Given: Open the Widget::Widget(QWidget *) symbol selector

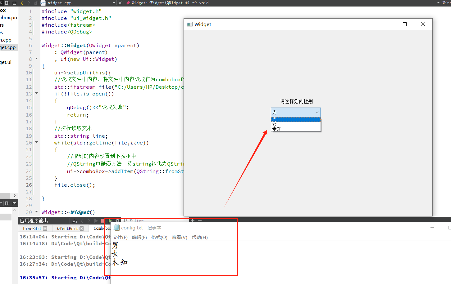Looking at the screenshot, I should click(170, 3).
